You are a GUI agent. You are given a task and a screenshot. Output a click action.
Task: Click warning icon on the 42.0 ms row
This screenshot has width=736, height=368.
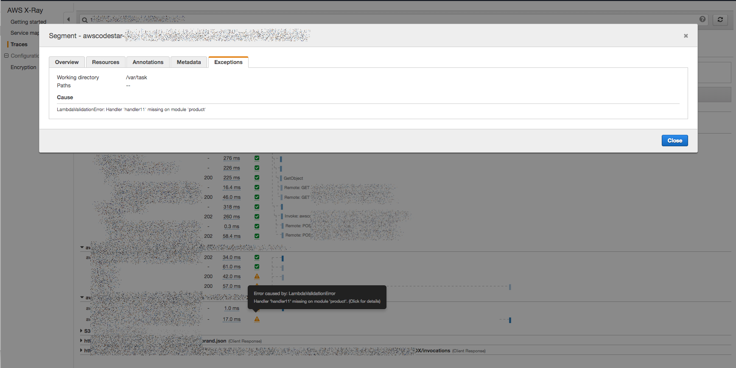(x=257, y=276)
